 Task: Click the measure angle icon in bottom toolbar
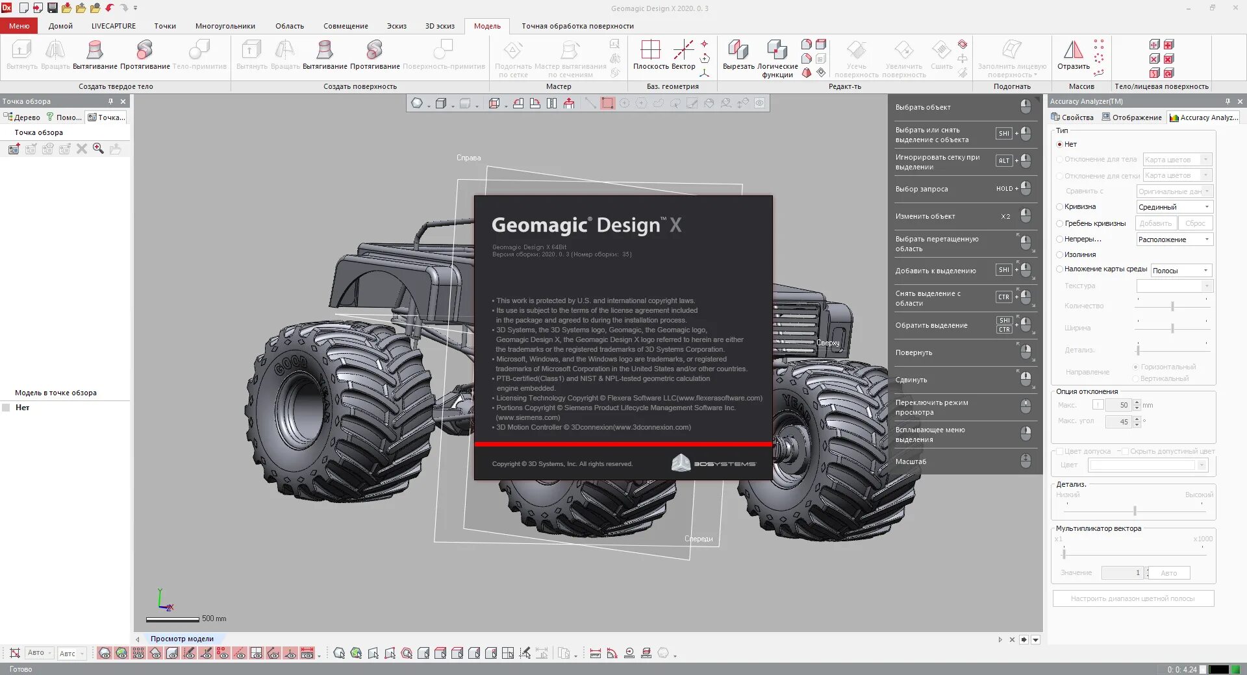tap(612, 654)
